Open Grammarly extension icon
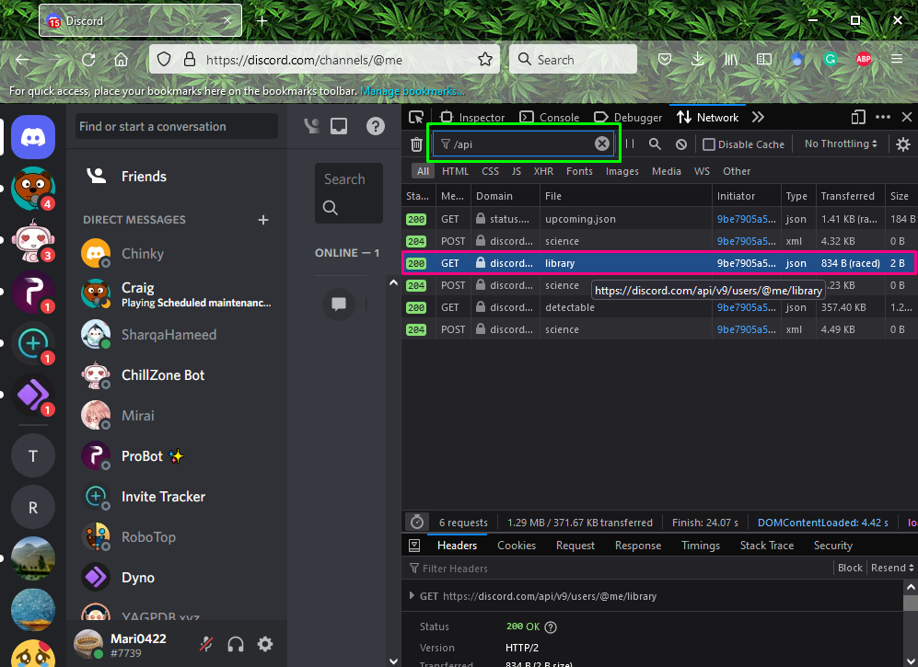 pos(831,59)
